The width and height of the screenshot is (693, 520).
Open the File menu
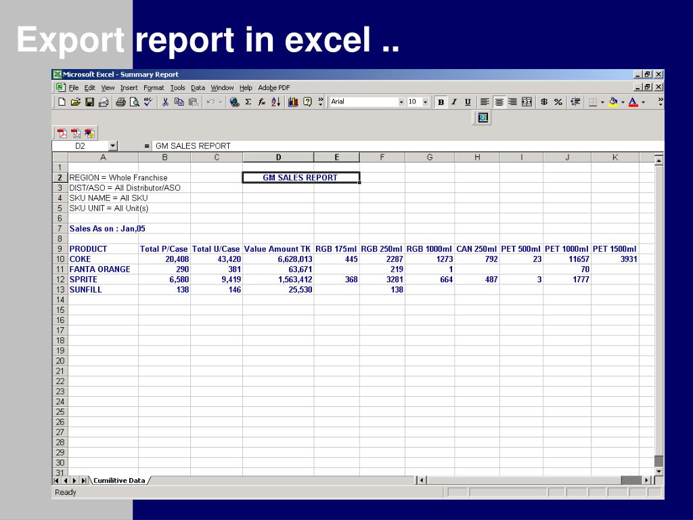74,87
